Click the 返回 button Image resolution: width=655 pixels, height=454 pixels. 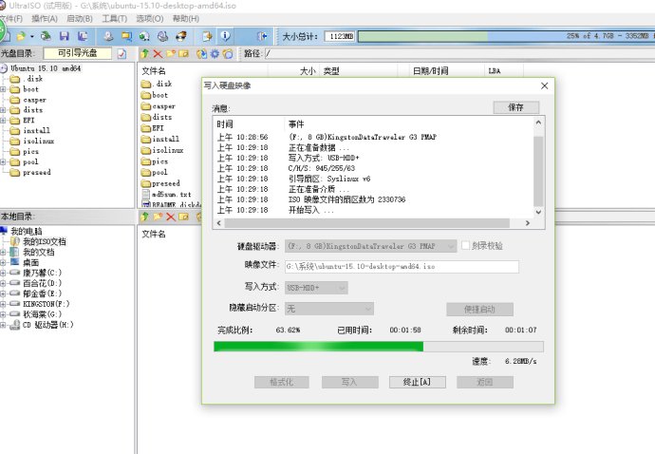(485, 382)
